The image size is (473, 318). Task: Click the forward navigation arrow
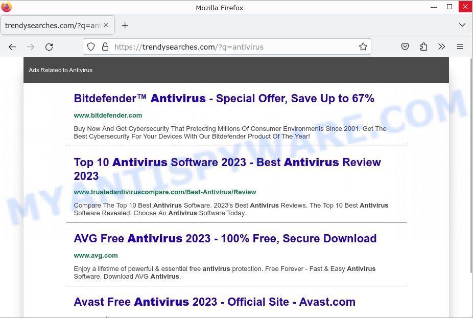tap(31, 47)
